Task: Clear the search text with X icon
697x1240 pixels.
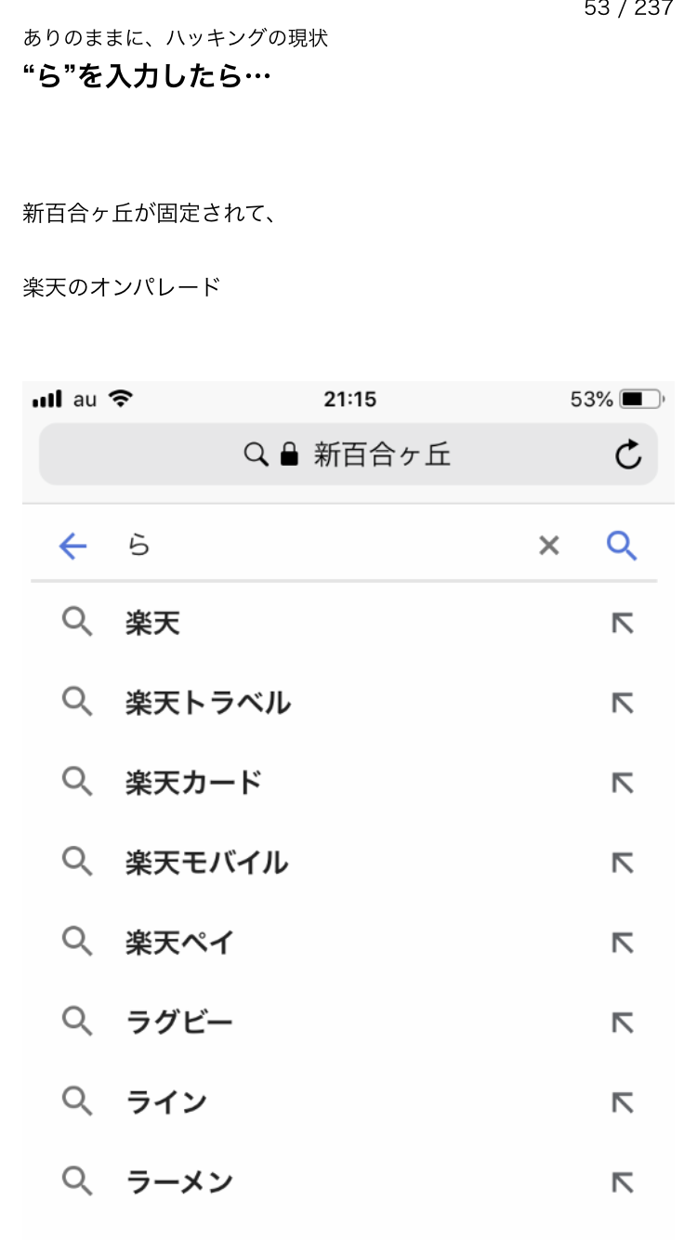Action: tap(549, 547)
